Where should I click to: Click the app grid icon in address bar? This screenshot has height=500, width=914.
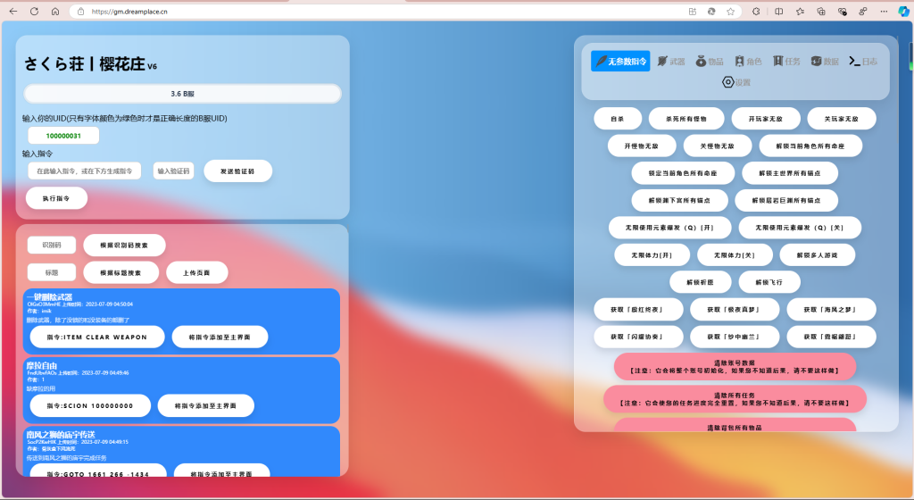pos(693,11)
